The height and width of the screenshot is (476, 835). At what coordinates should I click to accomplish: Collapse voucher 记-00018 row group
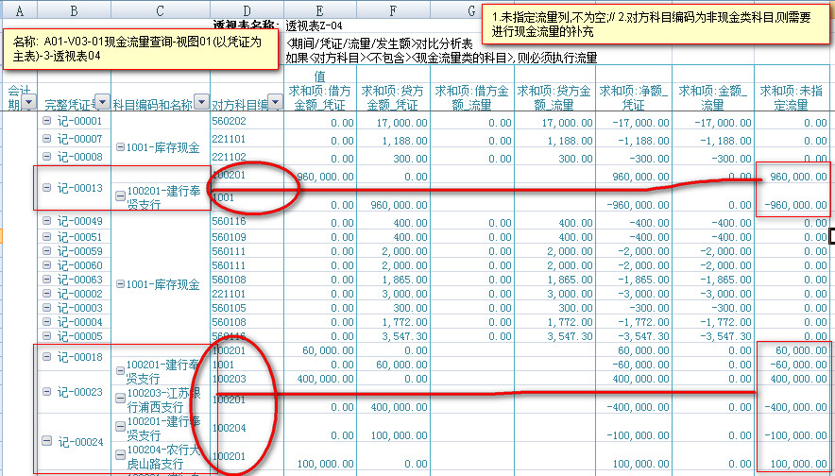(x=47, y=356)
